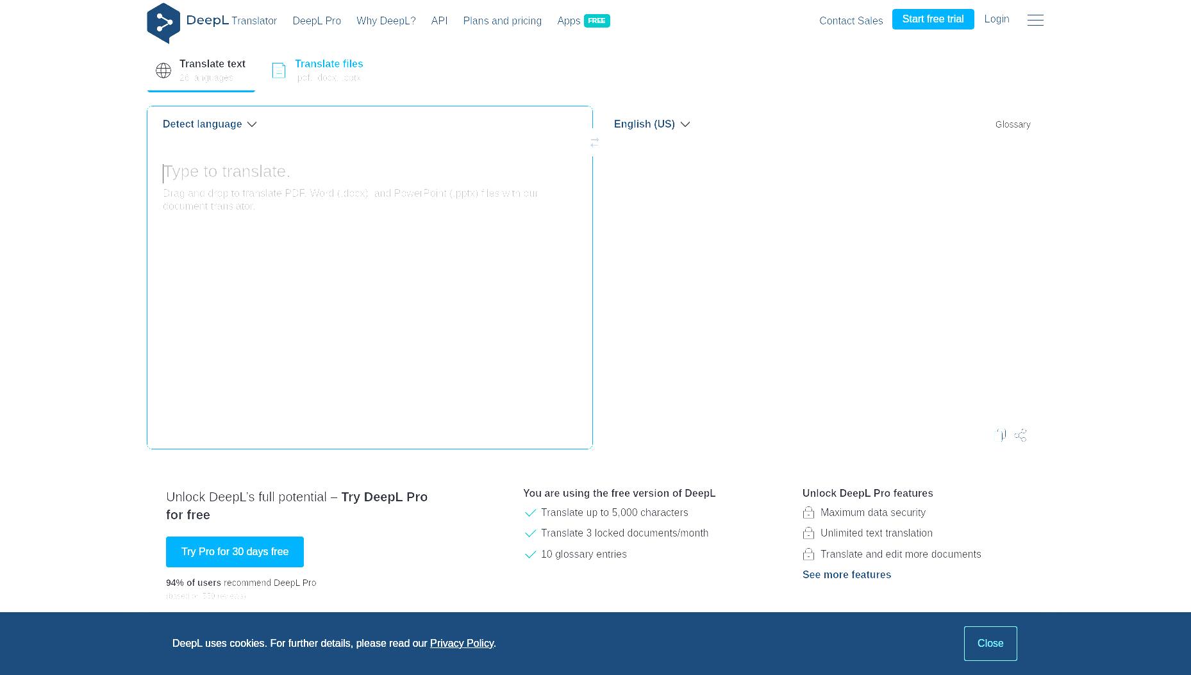The height and width of the screenshot is (675, 1191).
Task: Click the Contact Sales link
Action: [851, 21]
